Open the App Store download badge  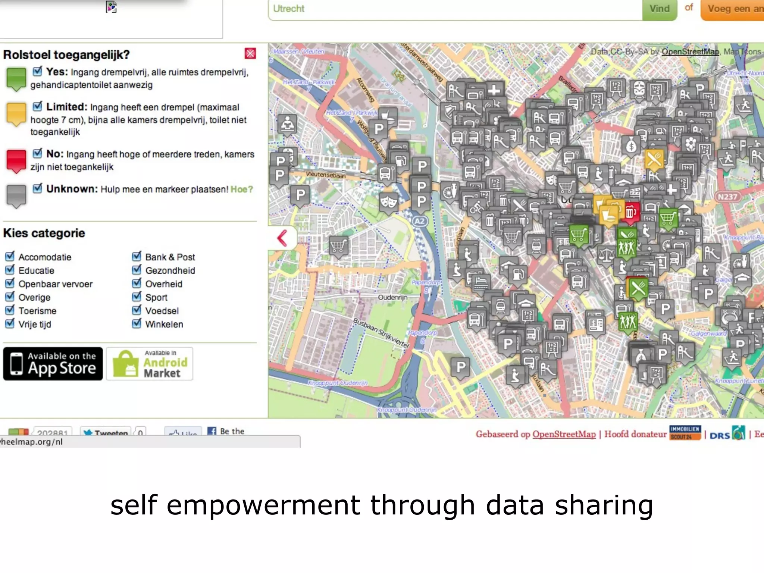53,364
